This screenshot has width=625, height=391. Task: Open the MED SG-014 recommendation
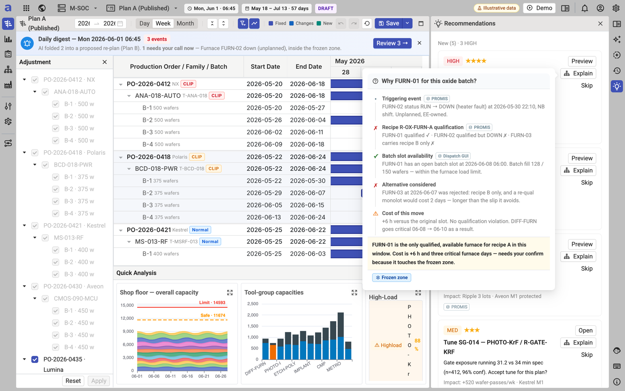point(585,330)
